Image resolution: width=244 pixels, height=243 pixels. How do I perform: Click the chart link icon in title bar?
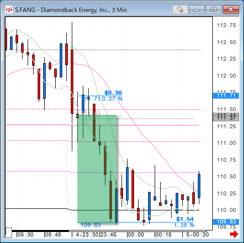coord(180,10)
